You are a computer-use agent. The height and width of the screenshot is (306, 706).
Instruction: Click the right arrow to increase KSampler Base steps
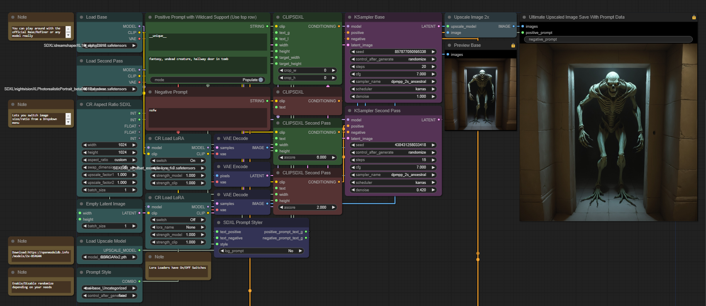[433, 67]
